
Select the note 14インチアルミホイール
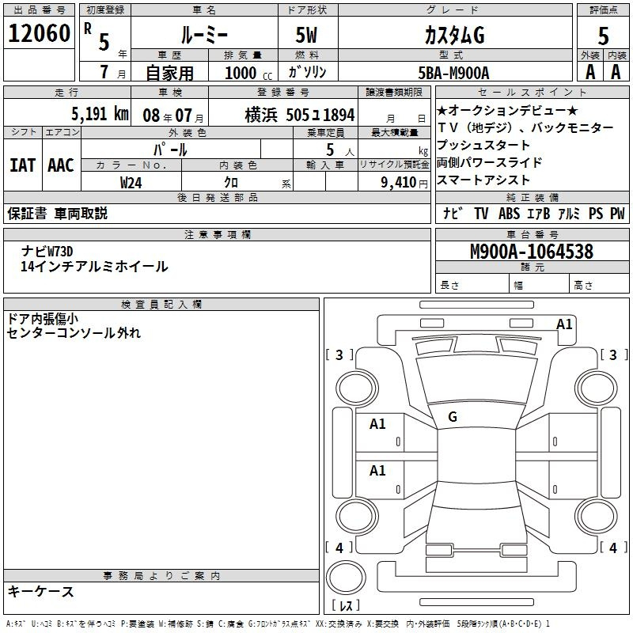(x=94, y=267)
